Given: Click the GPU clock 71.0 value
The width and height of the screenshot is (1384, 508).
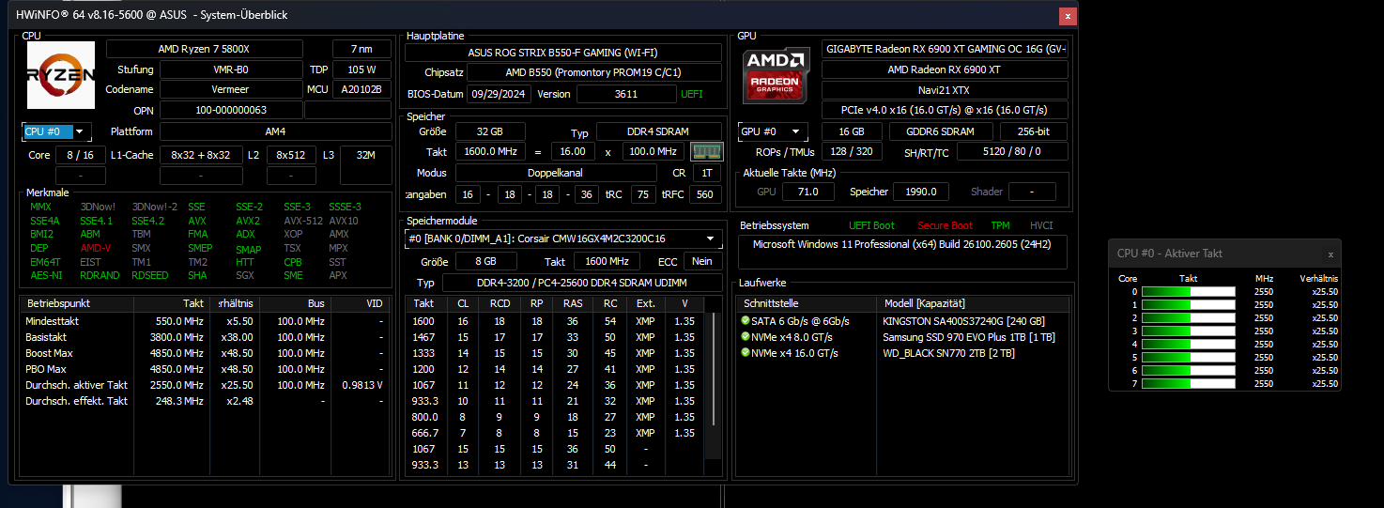Looking at the screenshot, I should tap(808, 192).
